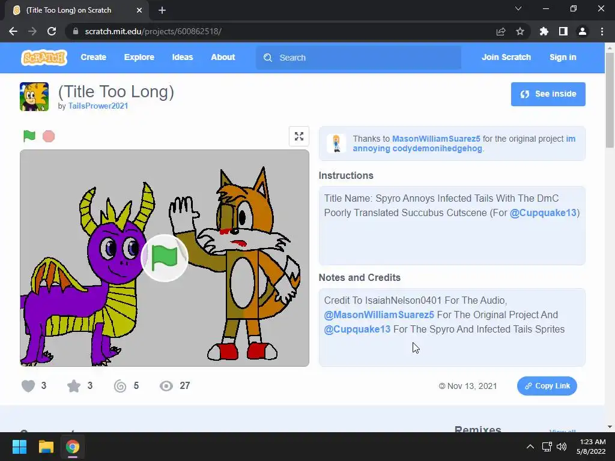Viewport: 615px width, 461px height.
Task: Open File Explorer from the taskbar
Action: 46,447
